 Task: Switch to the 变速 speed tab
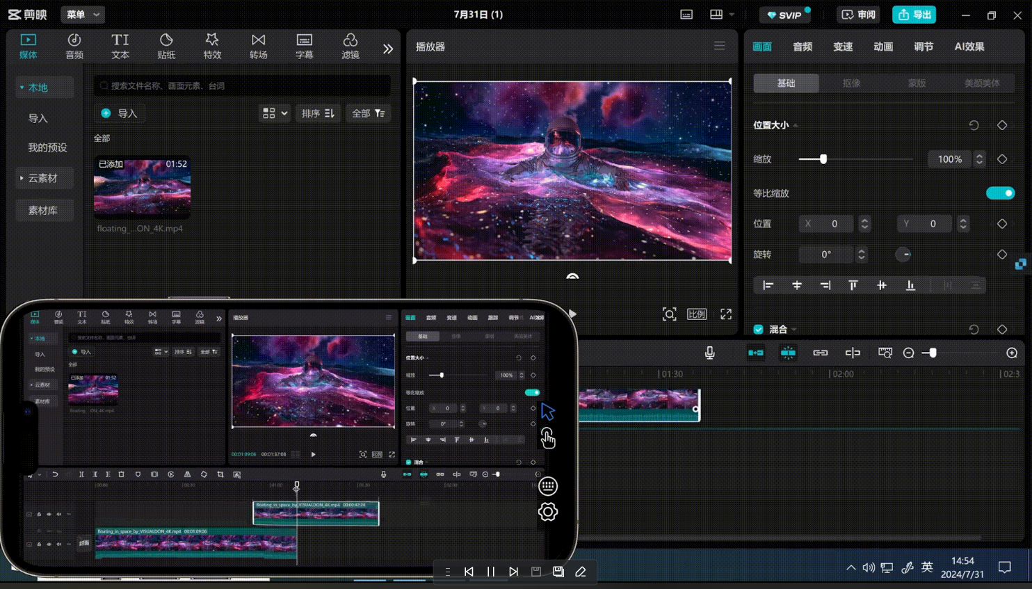coord(843,47)
